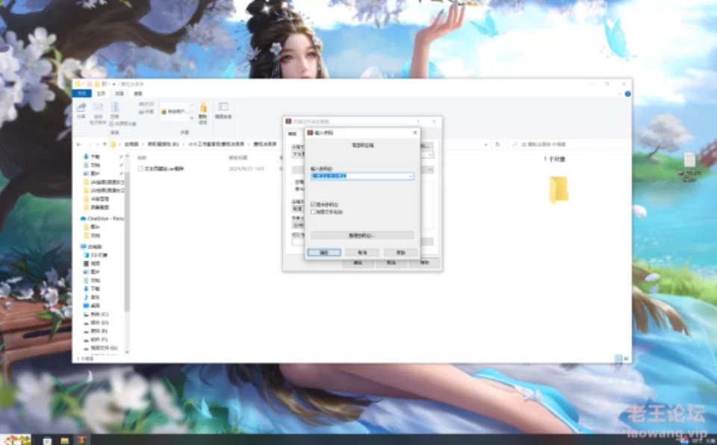Click OK in the Enter password dialog
The height and width of the screenshot is (445, 717).
323,252
